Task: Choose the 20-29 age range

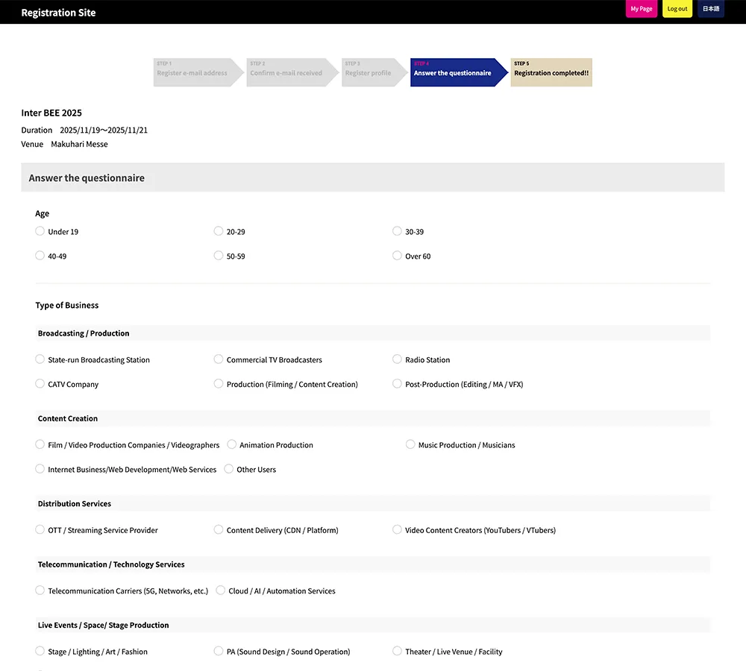Action: 219,231
